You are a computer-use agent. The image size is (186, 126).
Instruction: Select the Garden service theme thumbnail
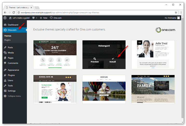coord(55,55)
